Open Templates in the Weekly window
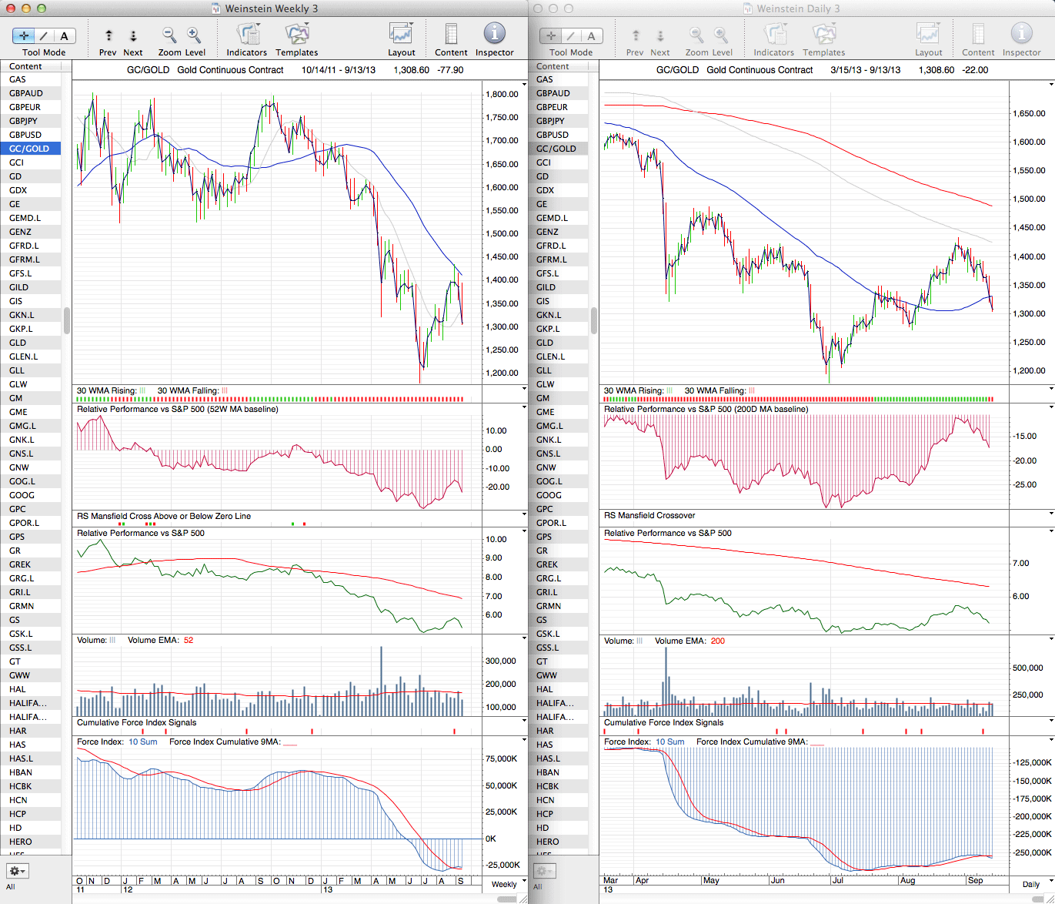Viewport: 1055px width, 904px height. click(x=297, y=35)
